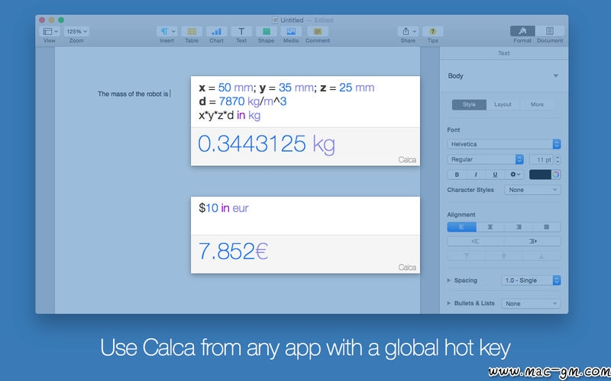The height and width of the screenshot is (381, 611).
Task: Toggle Italic formatting
Action: tap(476, 174)
